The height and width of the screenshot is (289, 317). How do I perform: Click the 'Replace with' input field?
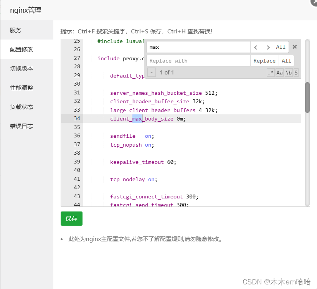click(198, 61)
